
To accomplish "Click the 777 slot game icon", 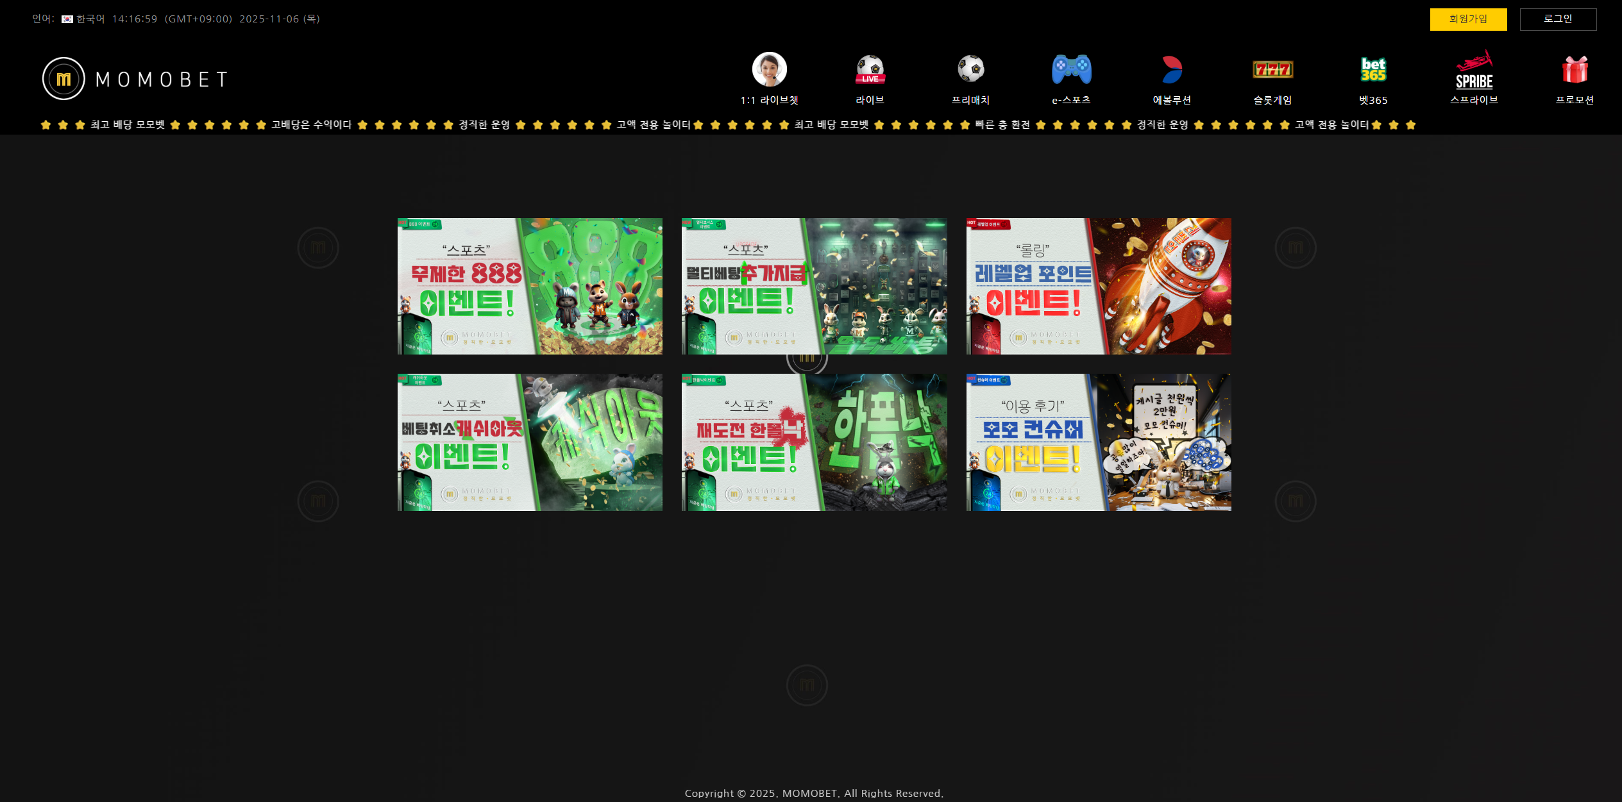I will 1272,69.
